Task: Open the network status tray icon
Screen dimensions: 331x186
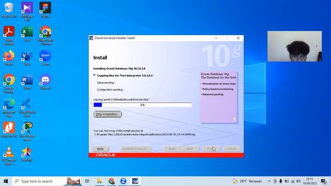Action: (x=293, y=181)
